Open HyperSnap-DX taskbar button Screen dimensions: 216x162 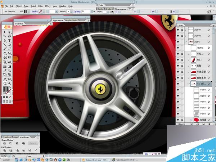(x=125, y=160)
